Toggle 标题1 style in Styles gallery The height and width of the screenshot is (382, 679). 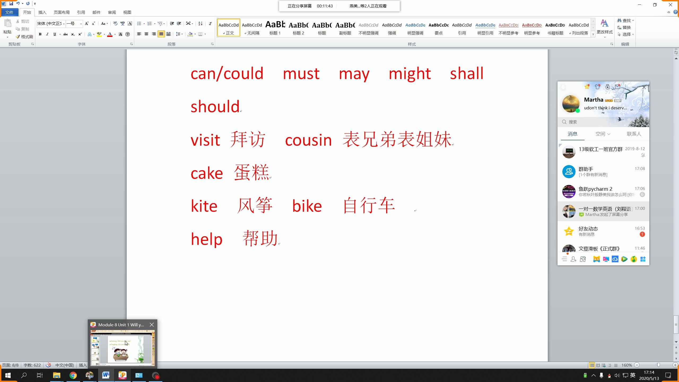275,28
